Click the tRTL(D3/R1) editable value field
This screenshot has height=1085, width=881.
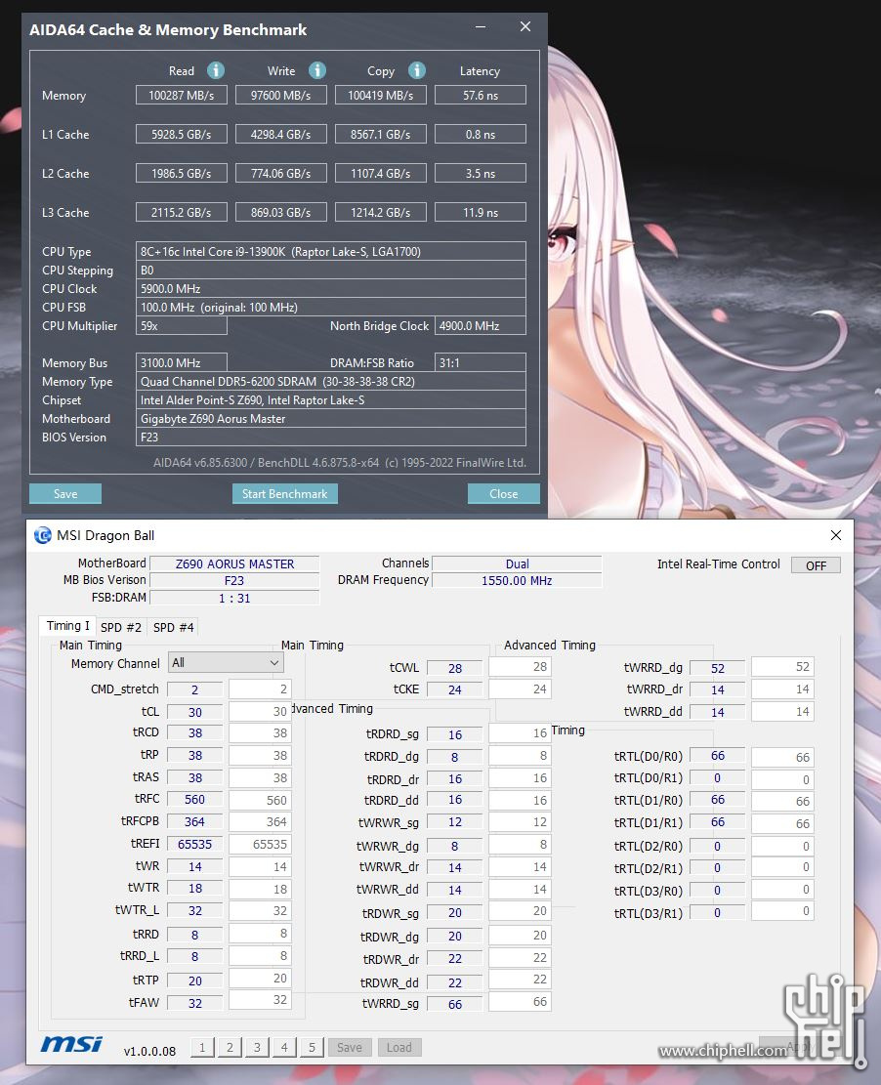coord(782,910)
